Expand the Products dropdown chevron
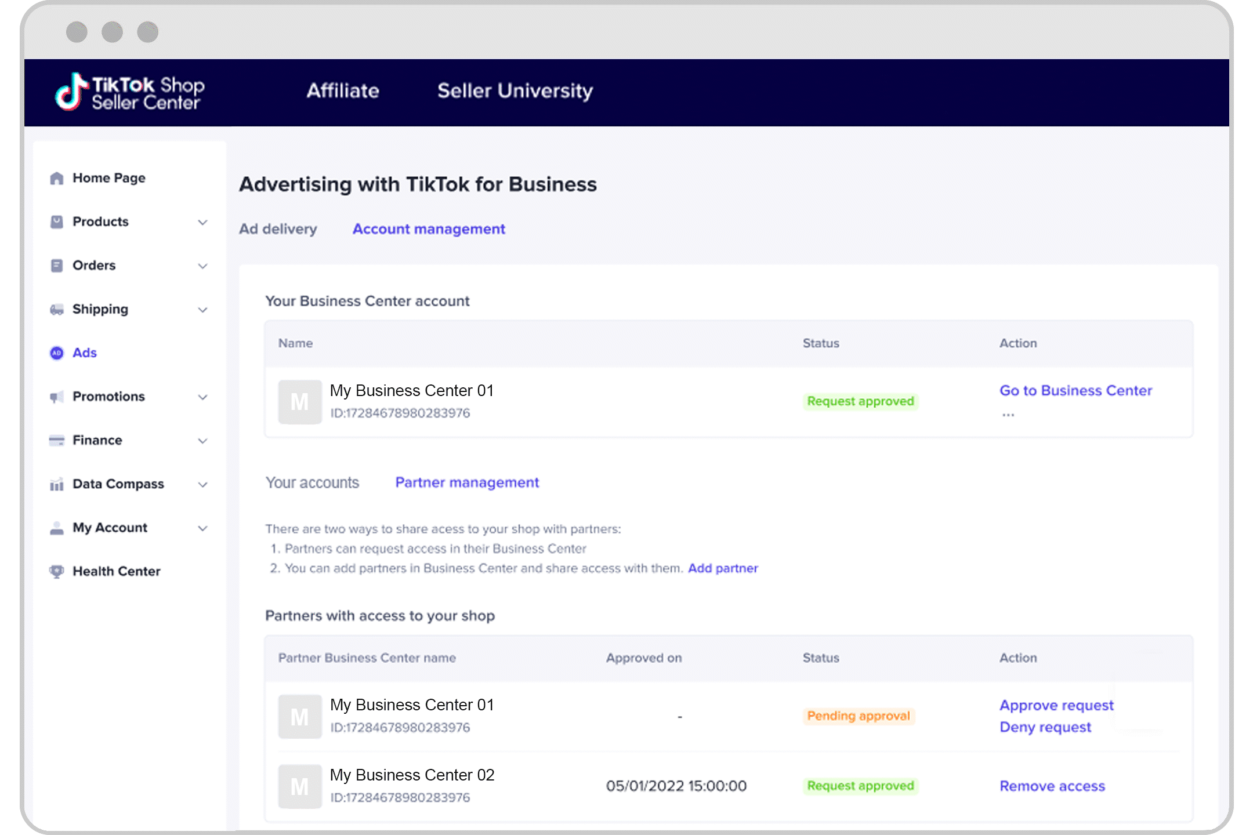Viewport: 1253px width, 835px height. [x=202, y=222]
